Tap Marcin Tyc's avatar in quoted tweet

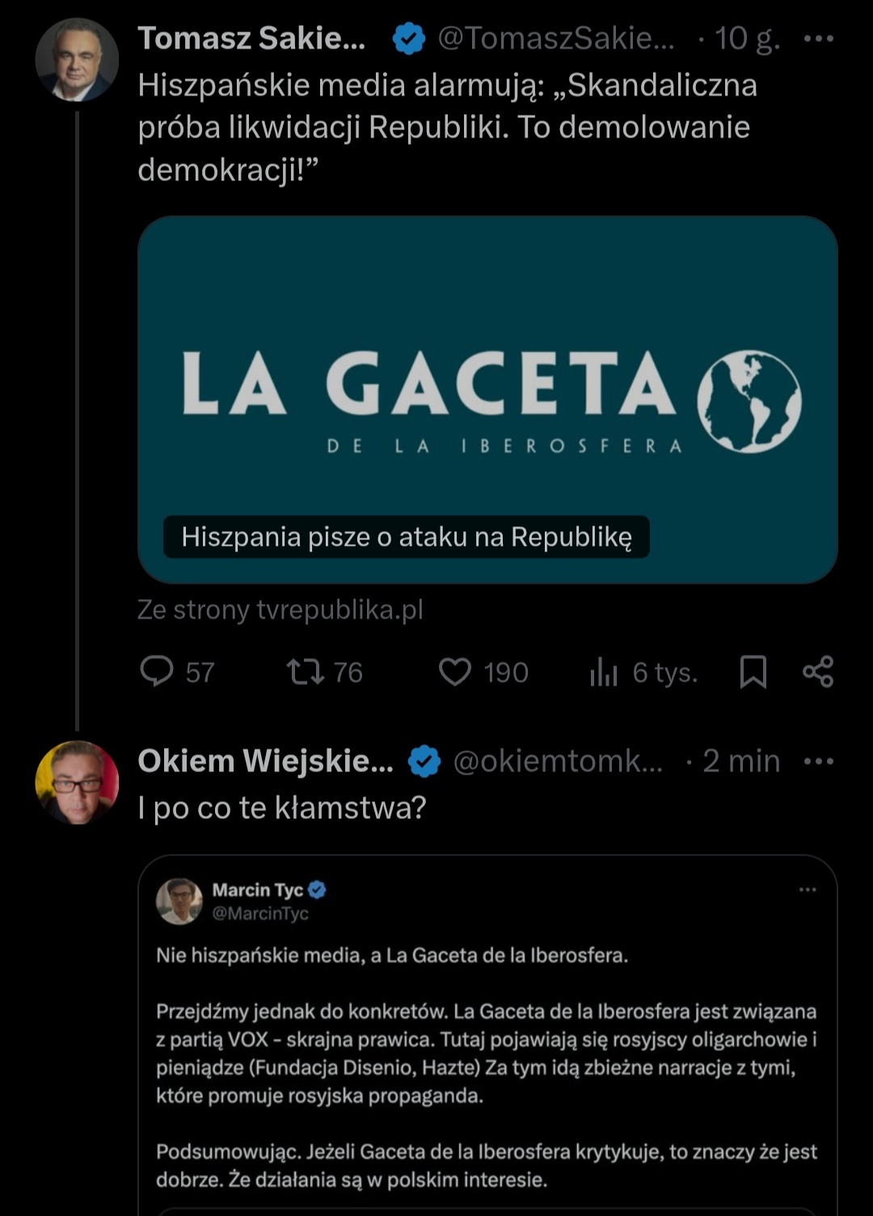point(179,901)
